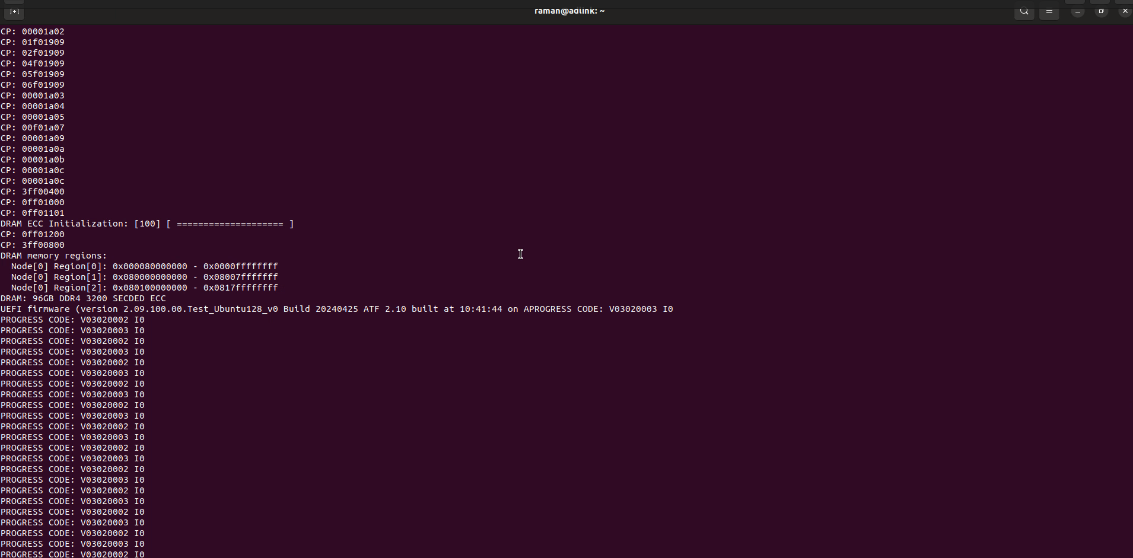Maximize the terminal window
Viewport: 1133px width, 558px height.
click(1102, 11)
